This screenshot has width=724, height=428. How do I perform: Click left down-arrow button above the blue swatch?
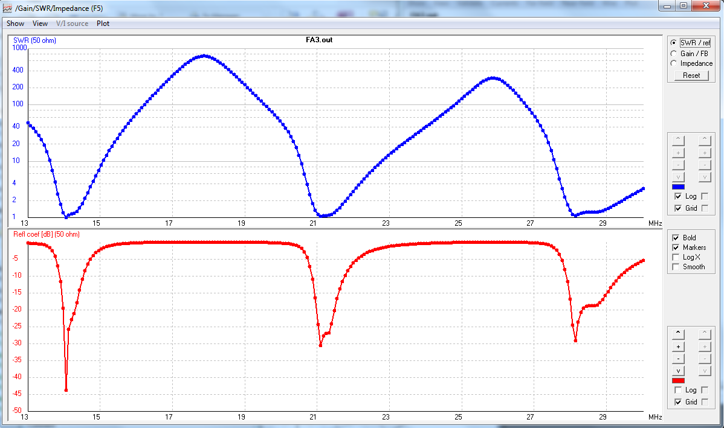[679, 177]
